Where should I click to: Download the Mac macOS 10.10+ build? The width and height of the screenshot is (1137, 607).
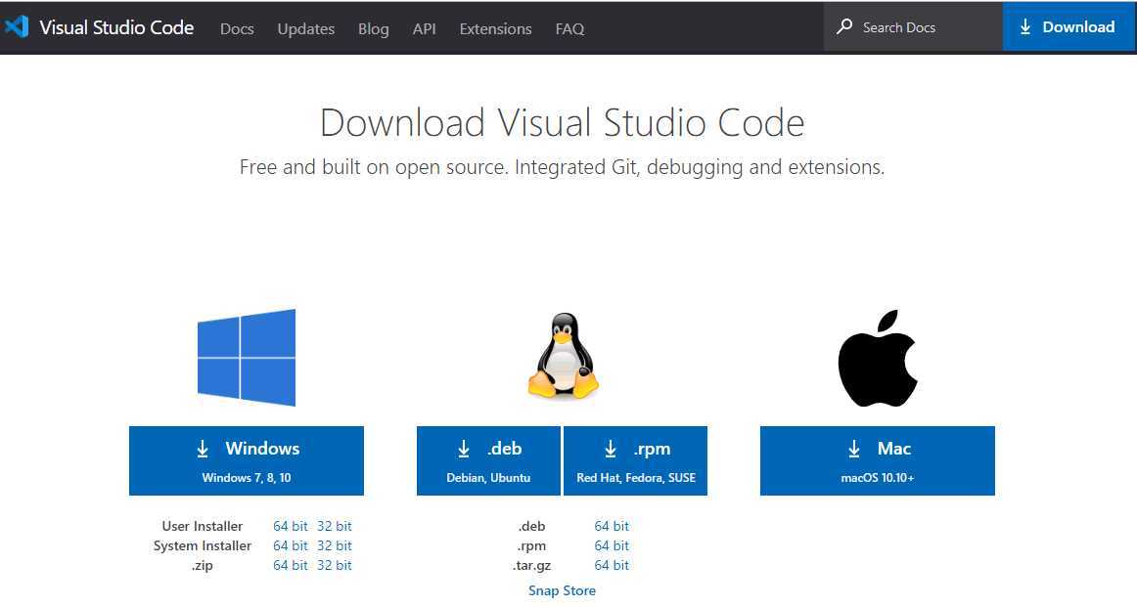(878, 460)
